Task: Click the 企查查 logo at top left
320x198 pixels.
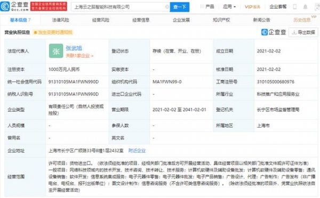Action: (x=15, y=6)
